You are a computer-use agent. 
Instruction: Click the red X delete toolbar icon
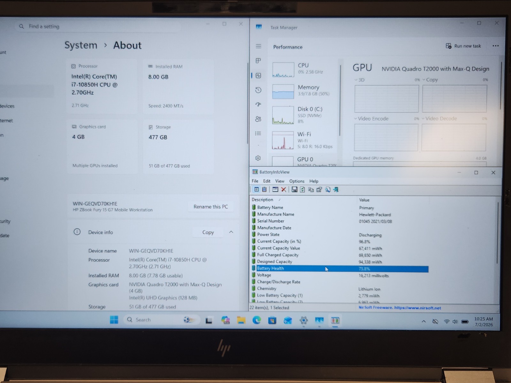[283, 190]
